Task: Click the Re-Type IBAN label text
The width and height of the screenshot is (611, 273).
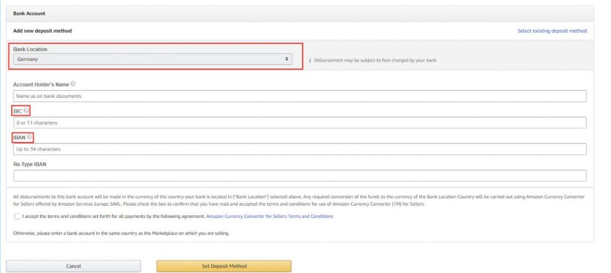Action: coord(29,164)
